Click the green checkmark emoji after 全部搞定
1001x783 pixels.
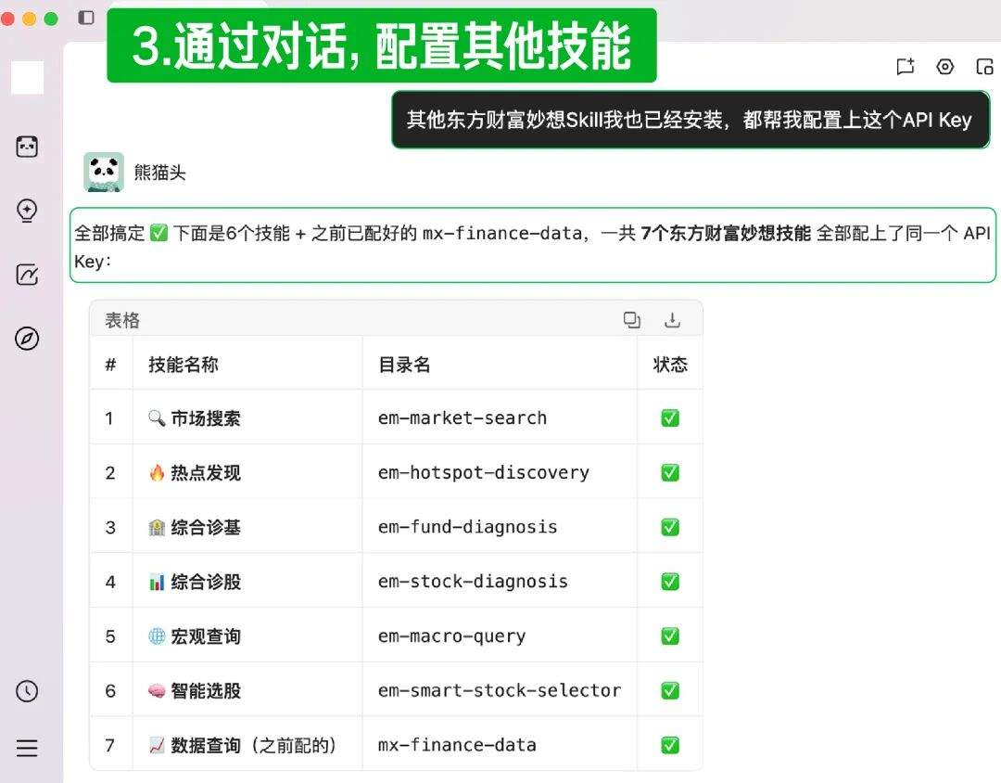click(x=158, y=233)
